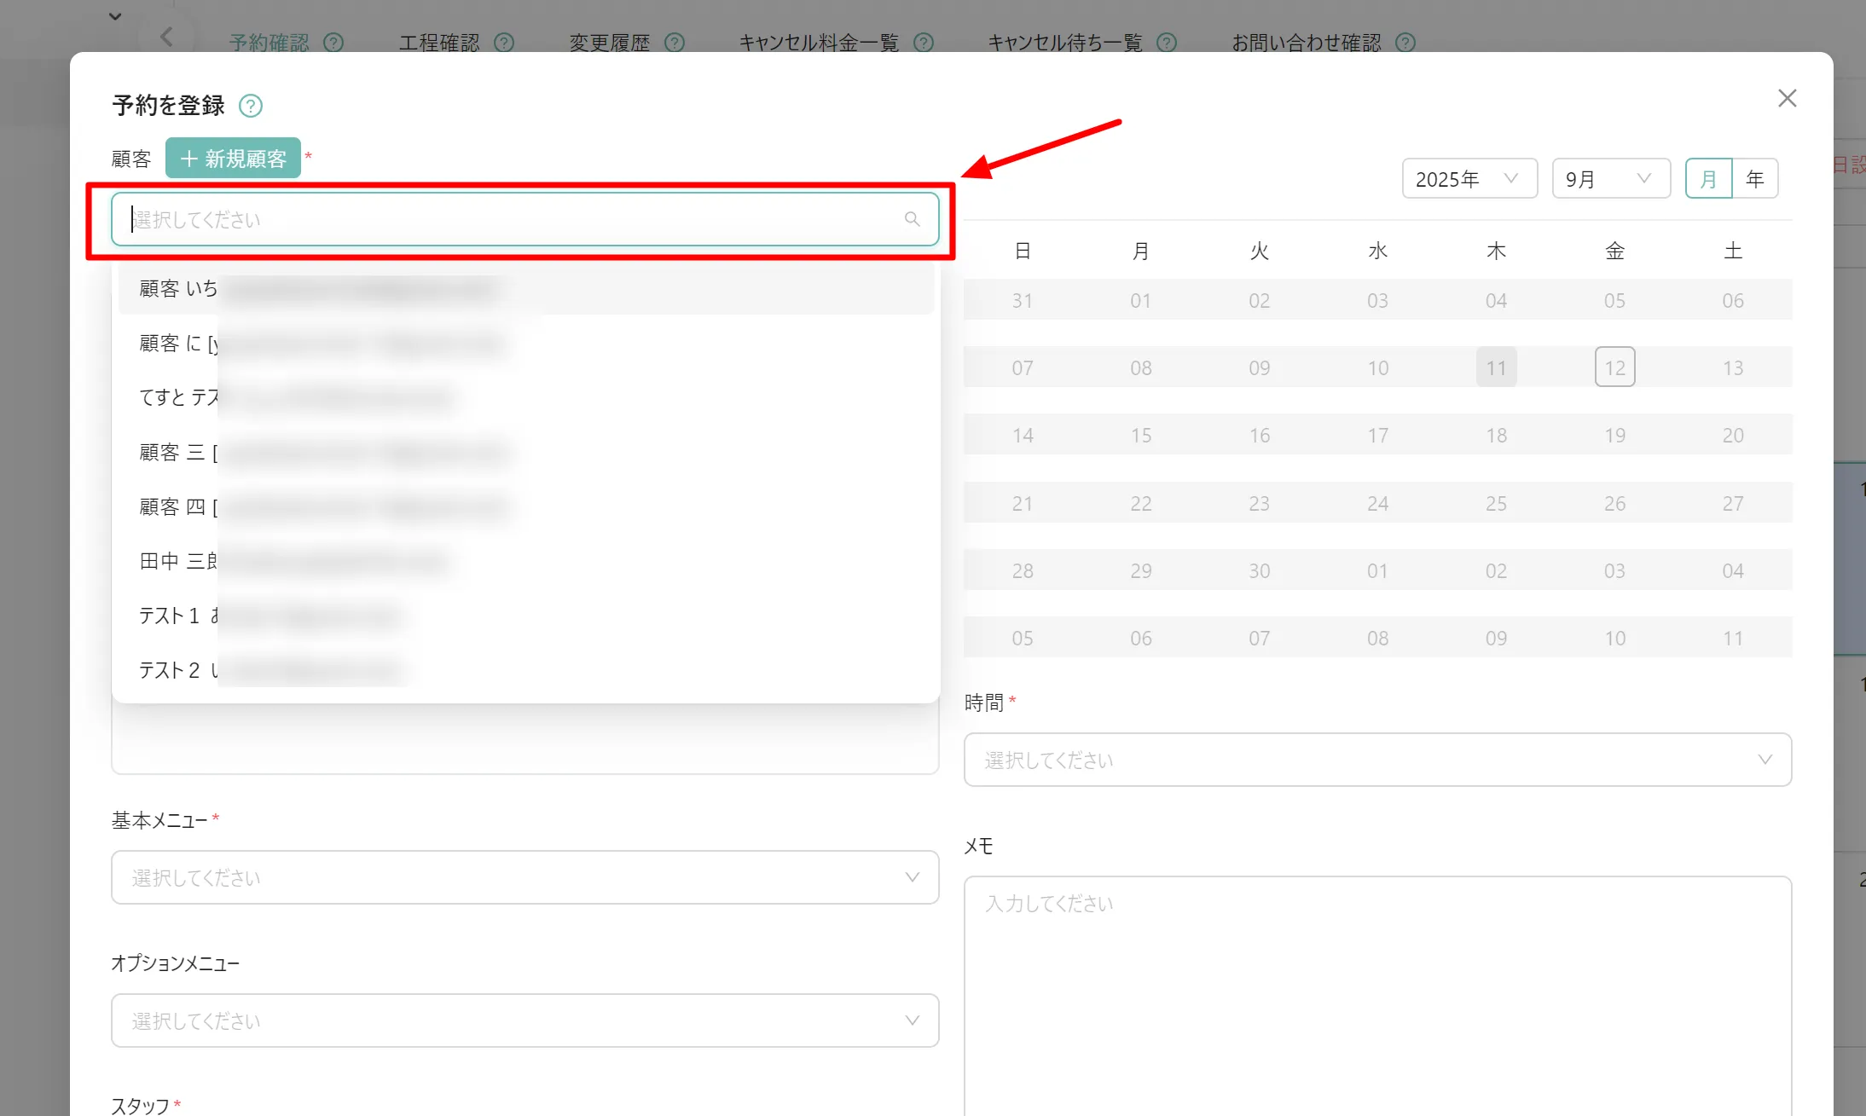Click the ＋新規顧客 button
The image size is (1866, 1116).
(233, 158)
